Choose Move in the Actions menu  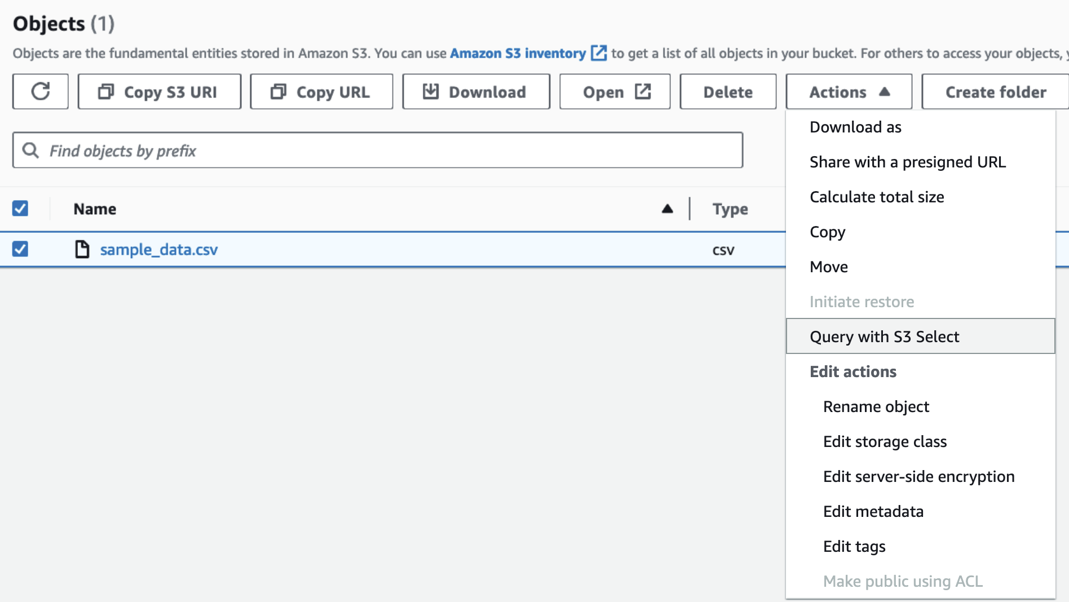click(921, 267)
